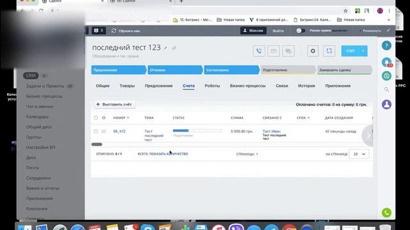
Task: Click the green clock icon in right sidebar
Action: click(386, 76)
